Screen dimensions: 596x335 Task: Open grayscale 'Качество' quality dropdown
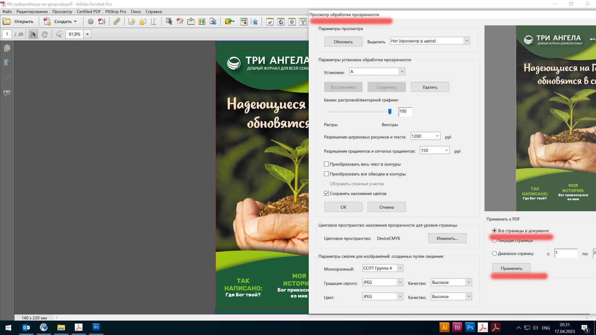(451, 282)
